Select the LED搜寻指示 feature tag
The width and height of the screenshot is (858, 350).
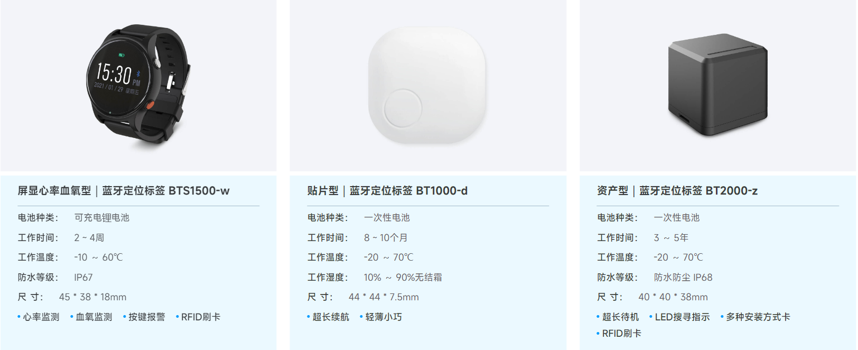(x=679, y=317)
